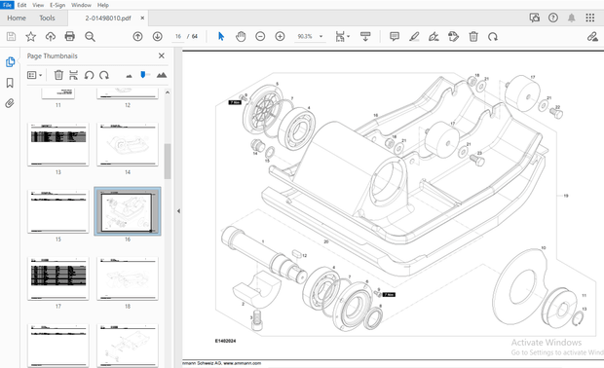Image resolution: width=604 pixels, height=368 pixels.
Task: Open the share/chat icon in the top right
Action: [x=535, y=18]
